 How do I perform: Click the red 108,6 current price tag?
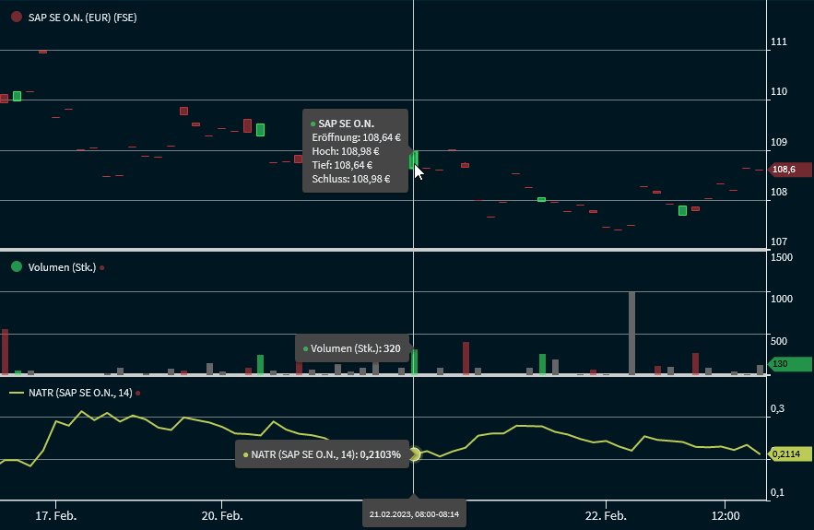(x=788, y=170)
